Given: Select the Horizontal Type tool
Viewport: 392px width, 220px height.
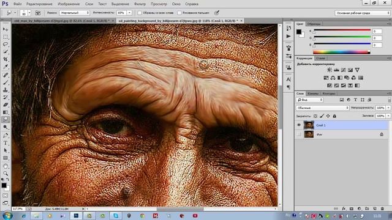Looking at the screenshot, I should (x=6, y=143).
